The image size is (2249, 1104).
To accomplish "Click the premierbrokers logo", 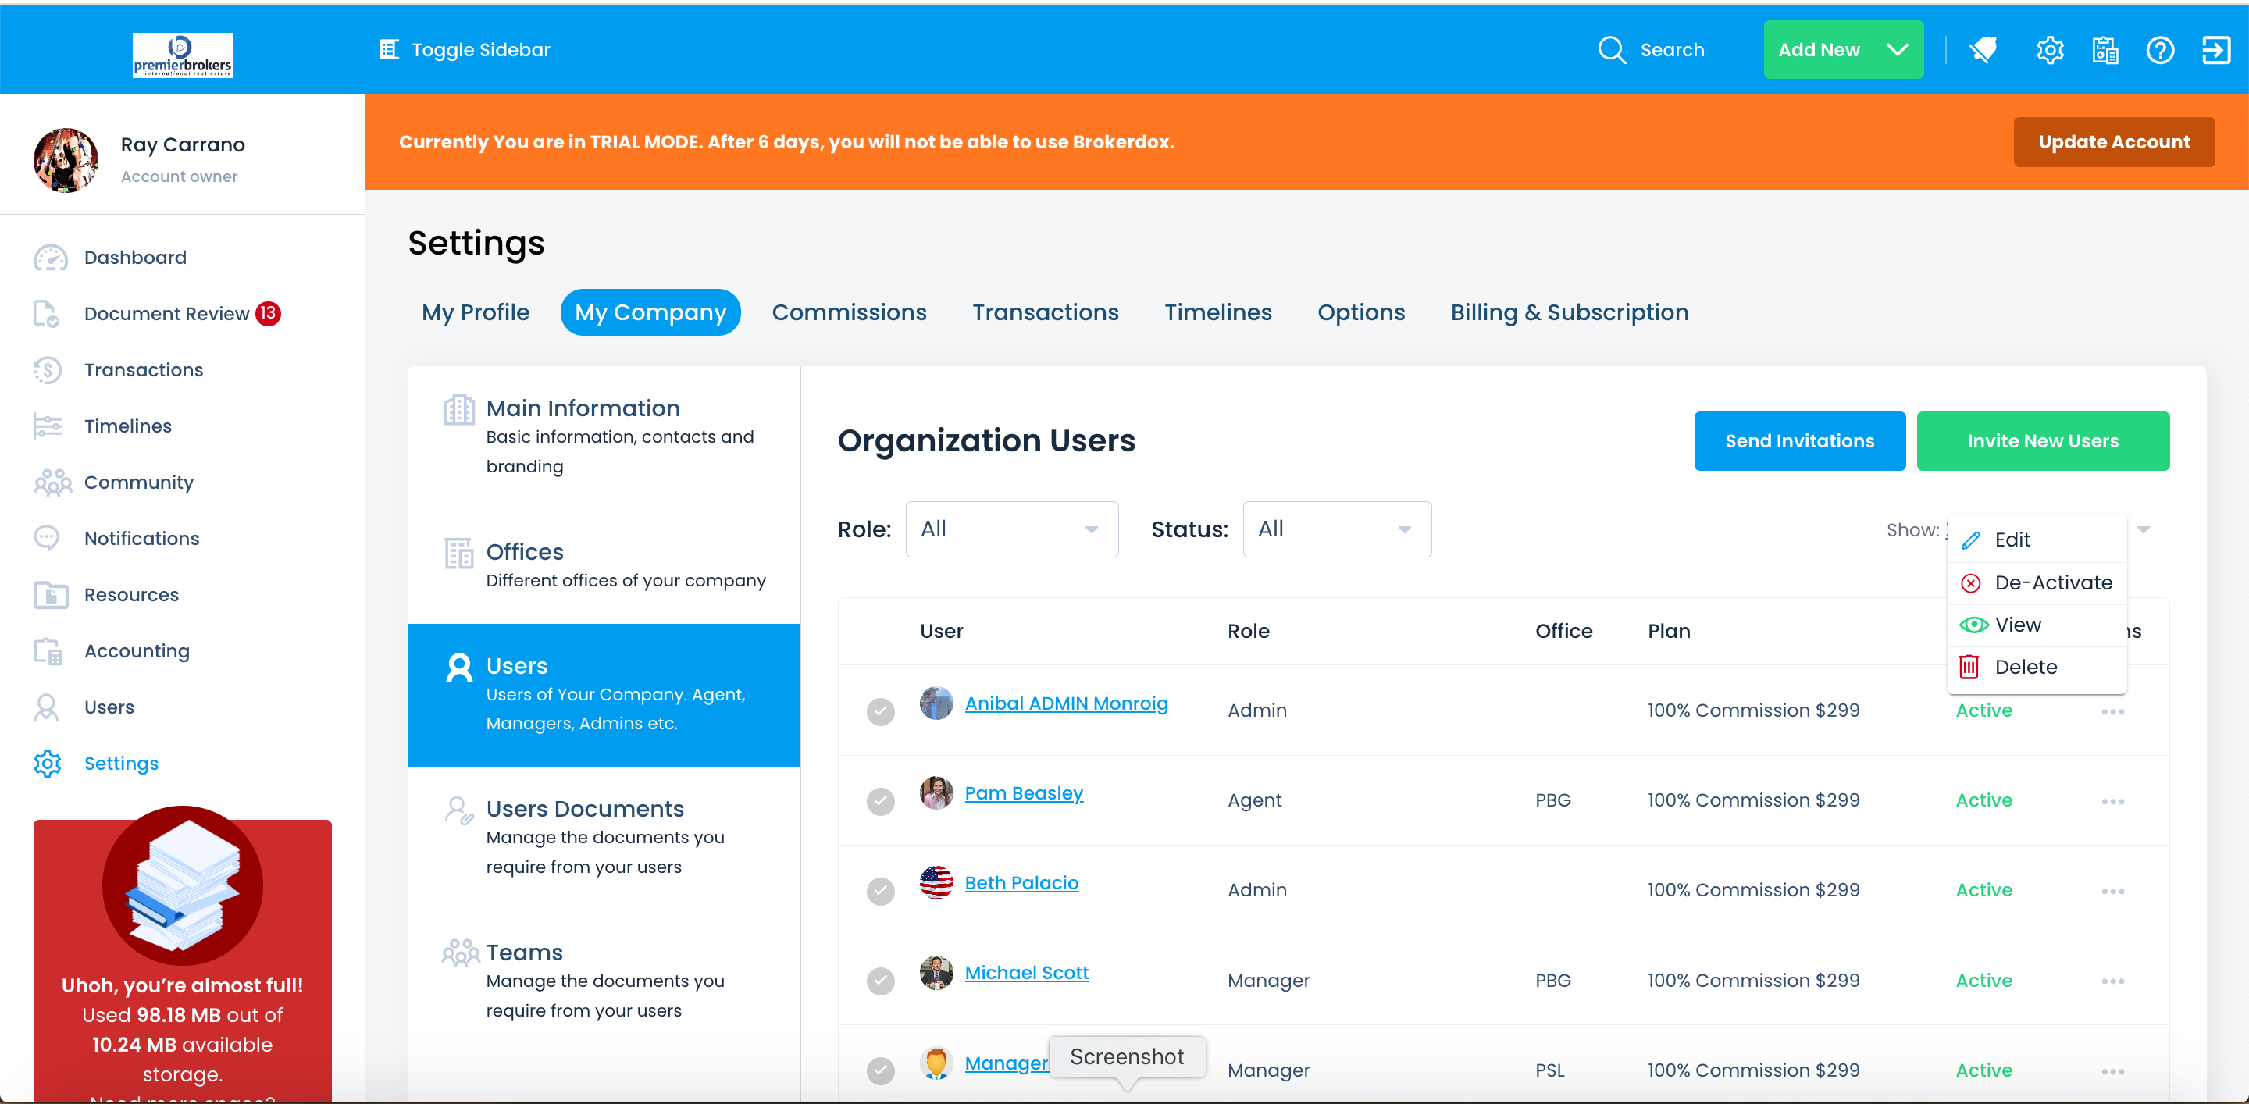I will click(x=183, y=55).
